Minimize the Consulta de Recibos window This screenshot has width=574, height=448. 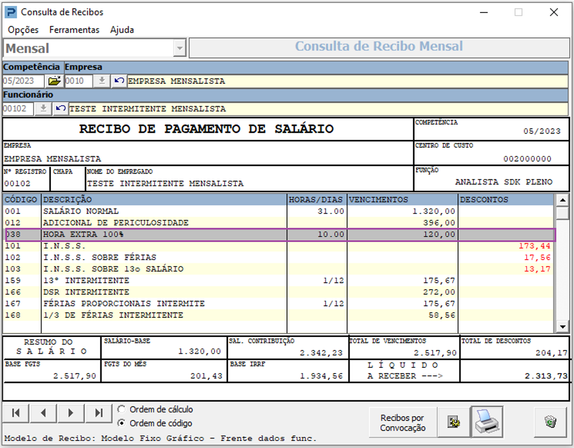point(484,12)
